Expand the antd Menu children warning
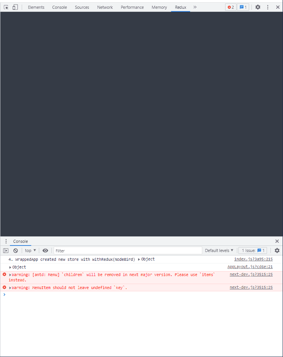Image resolution: width=283 pixels, height=357 pixels. tap(10, 275)
